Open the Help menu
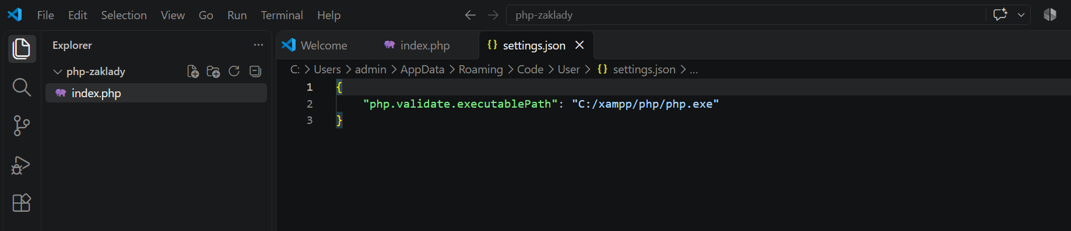The height and width of the screenshot is (231, 1071). (x=329, y=15)
